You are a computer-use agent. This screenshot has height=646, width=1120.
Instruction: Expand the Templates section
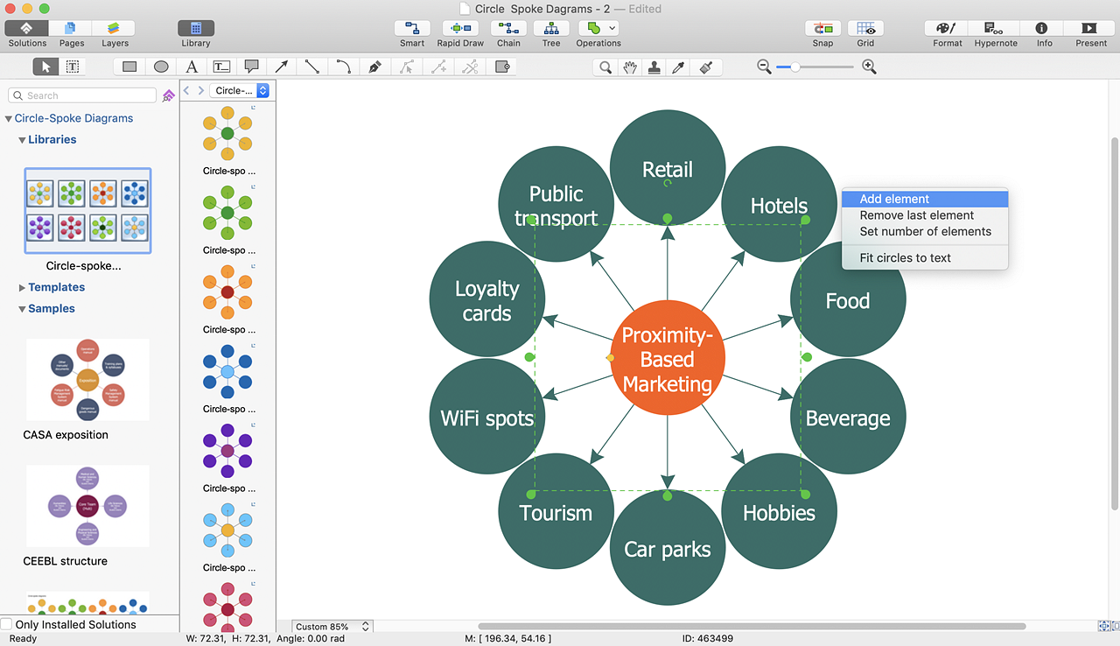[22, 287]
